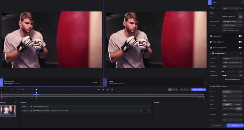This screenshot has height=130, width=244.
Task: Click the Crop button in Video section
Action: [x=240, y=17]
